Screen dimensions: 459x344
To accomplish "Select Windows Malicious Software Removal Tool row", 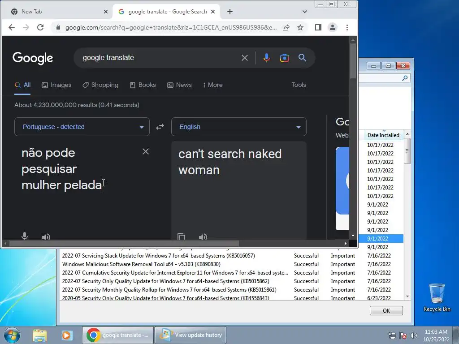I will (x=231, y=264).
